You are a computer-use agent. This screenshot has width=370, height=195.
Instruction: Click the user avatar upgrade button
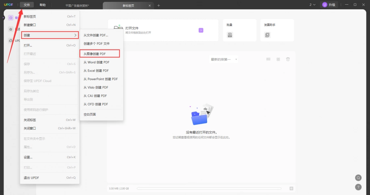point(329,5)
